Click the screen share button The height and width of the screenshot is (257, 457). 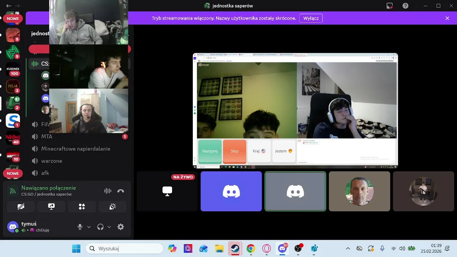(x=51, y=207)
